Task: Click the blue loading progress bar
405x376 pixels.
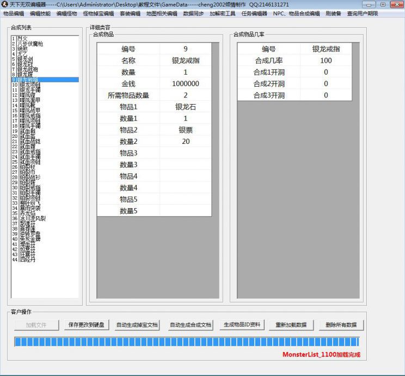Action: pos(186,342)
